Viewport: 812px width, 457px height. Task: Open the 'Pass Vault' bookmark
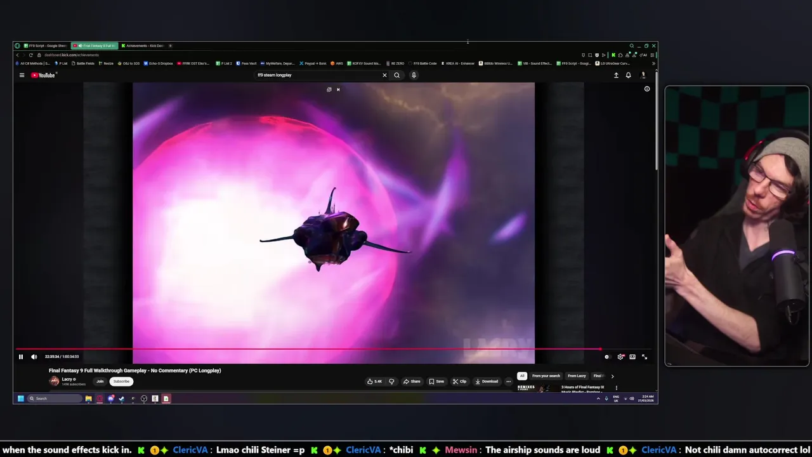click(246, 63)
